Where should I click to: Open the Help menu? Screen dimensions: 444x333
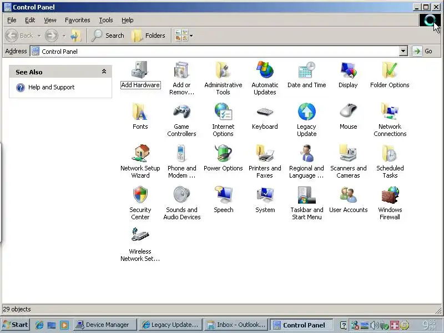[128, 20]
